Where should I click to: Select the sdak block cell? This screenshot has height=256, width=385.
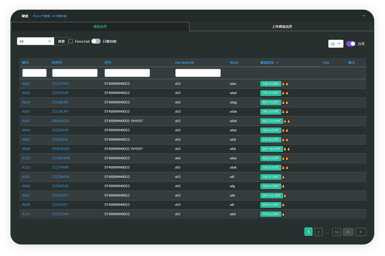click(233, 167)
